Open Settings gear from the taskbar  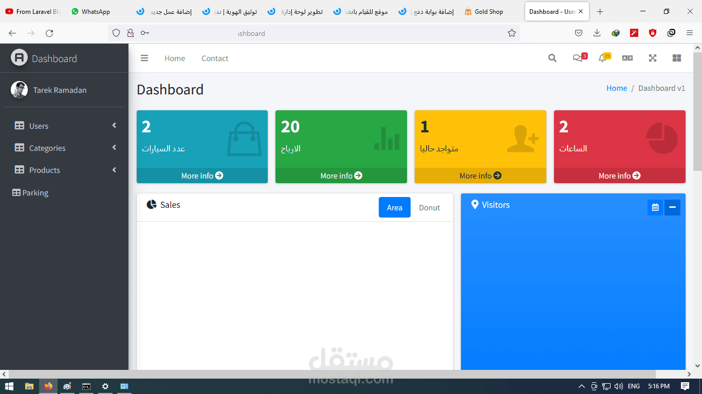(x=105, y=386)
